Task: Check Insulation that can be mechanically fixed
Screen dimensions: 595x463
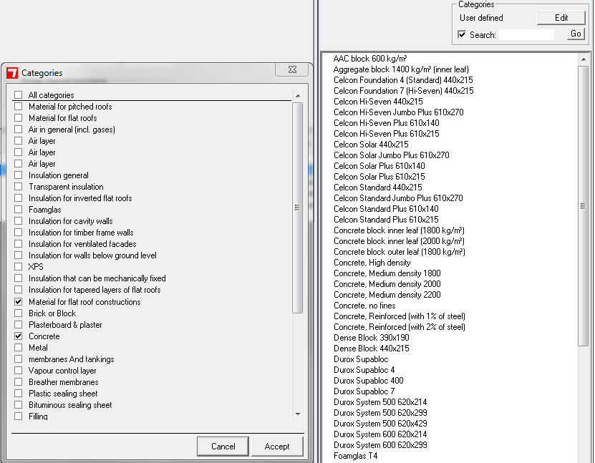Action: click(x=18, y=278)
